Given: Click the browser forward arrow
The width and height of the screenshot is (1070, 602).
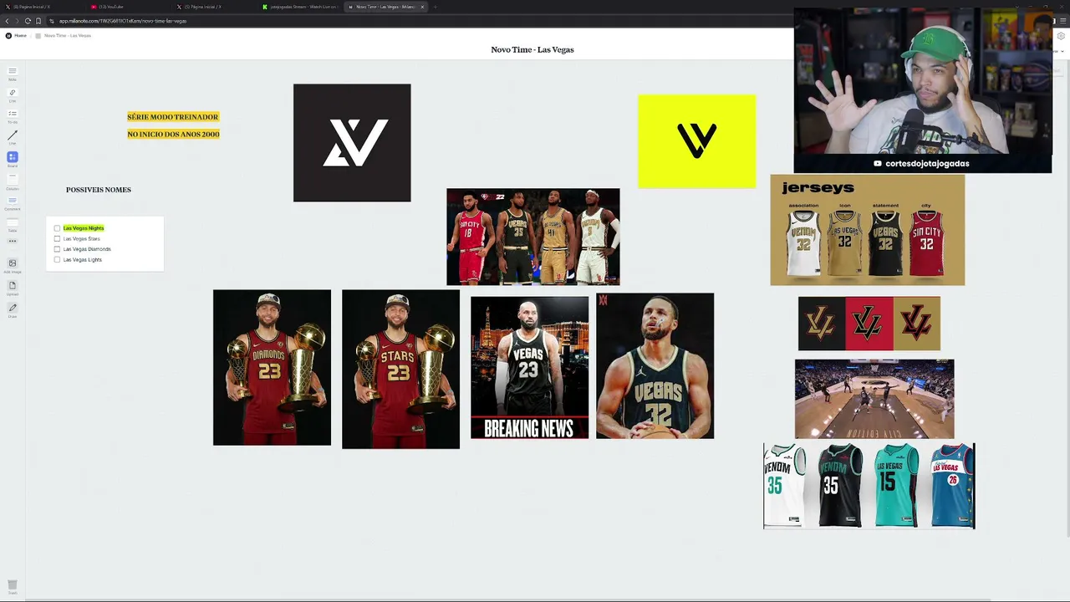Looking at the screenshot, I should [x=17, y=21].
